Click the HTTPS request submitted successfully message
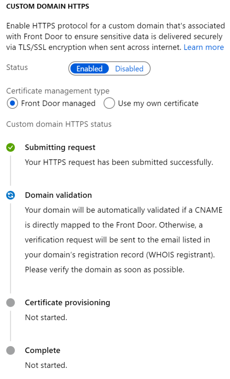This screenshot has height=379, width=230. (x=119, y=162)
